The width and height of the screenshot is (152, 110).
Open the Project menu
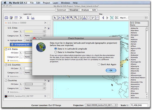coord(46,3)
